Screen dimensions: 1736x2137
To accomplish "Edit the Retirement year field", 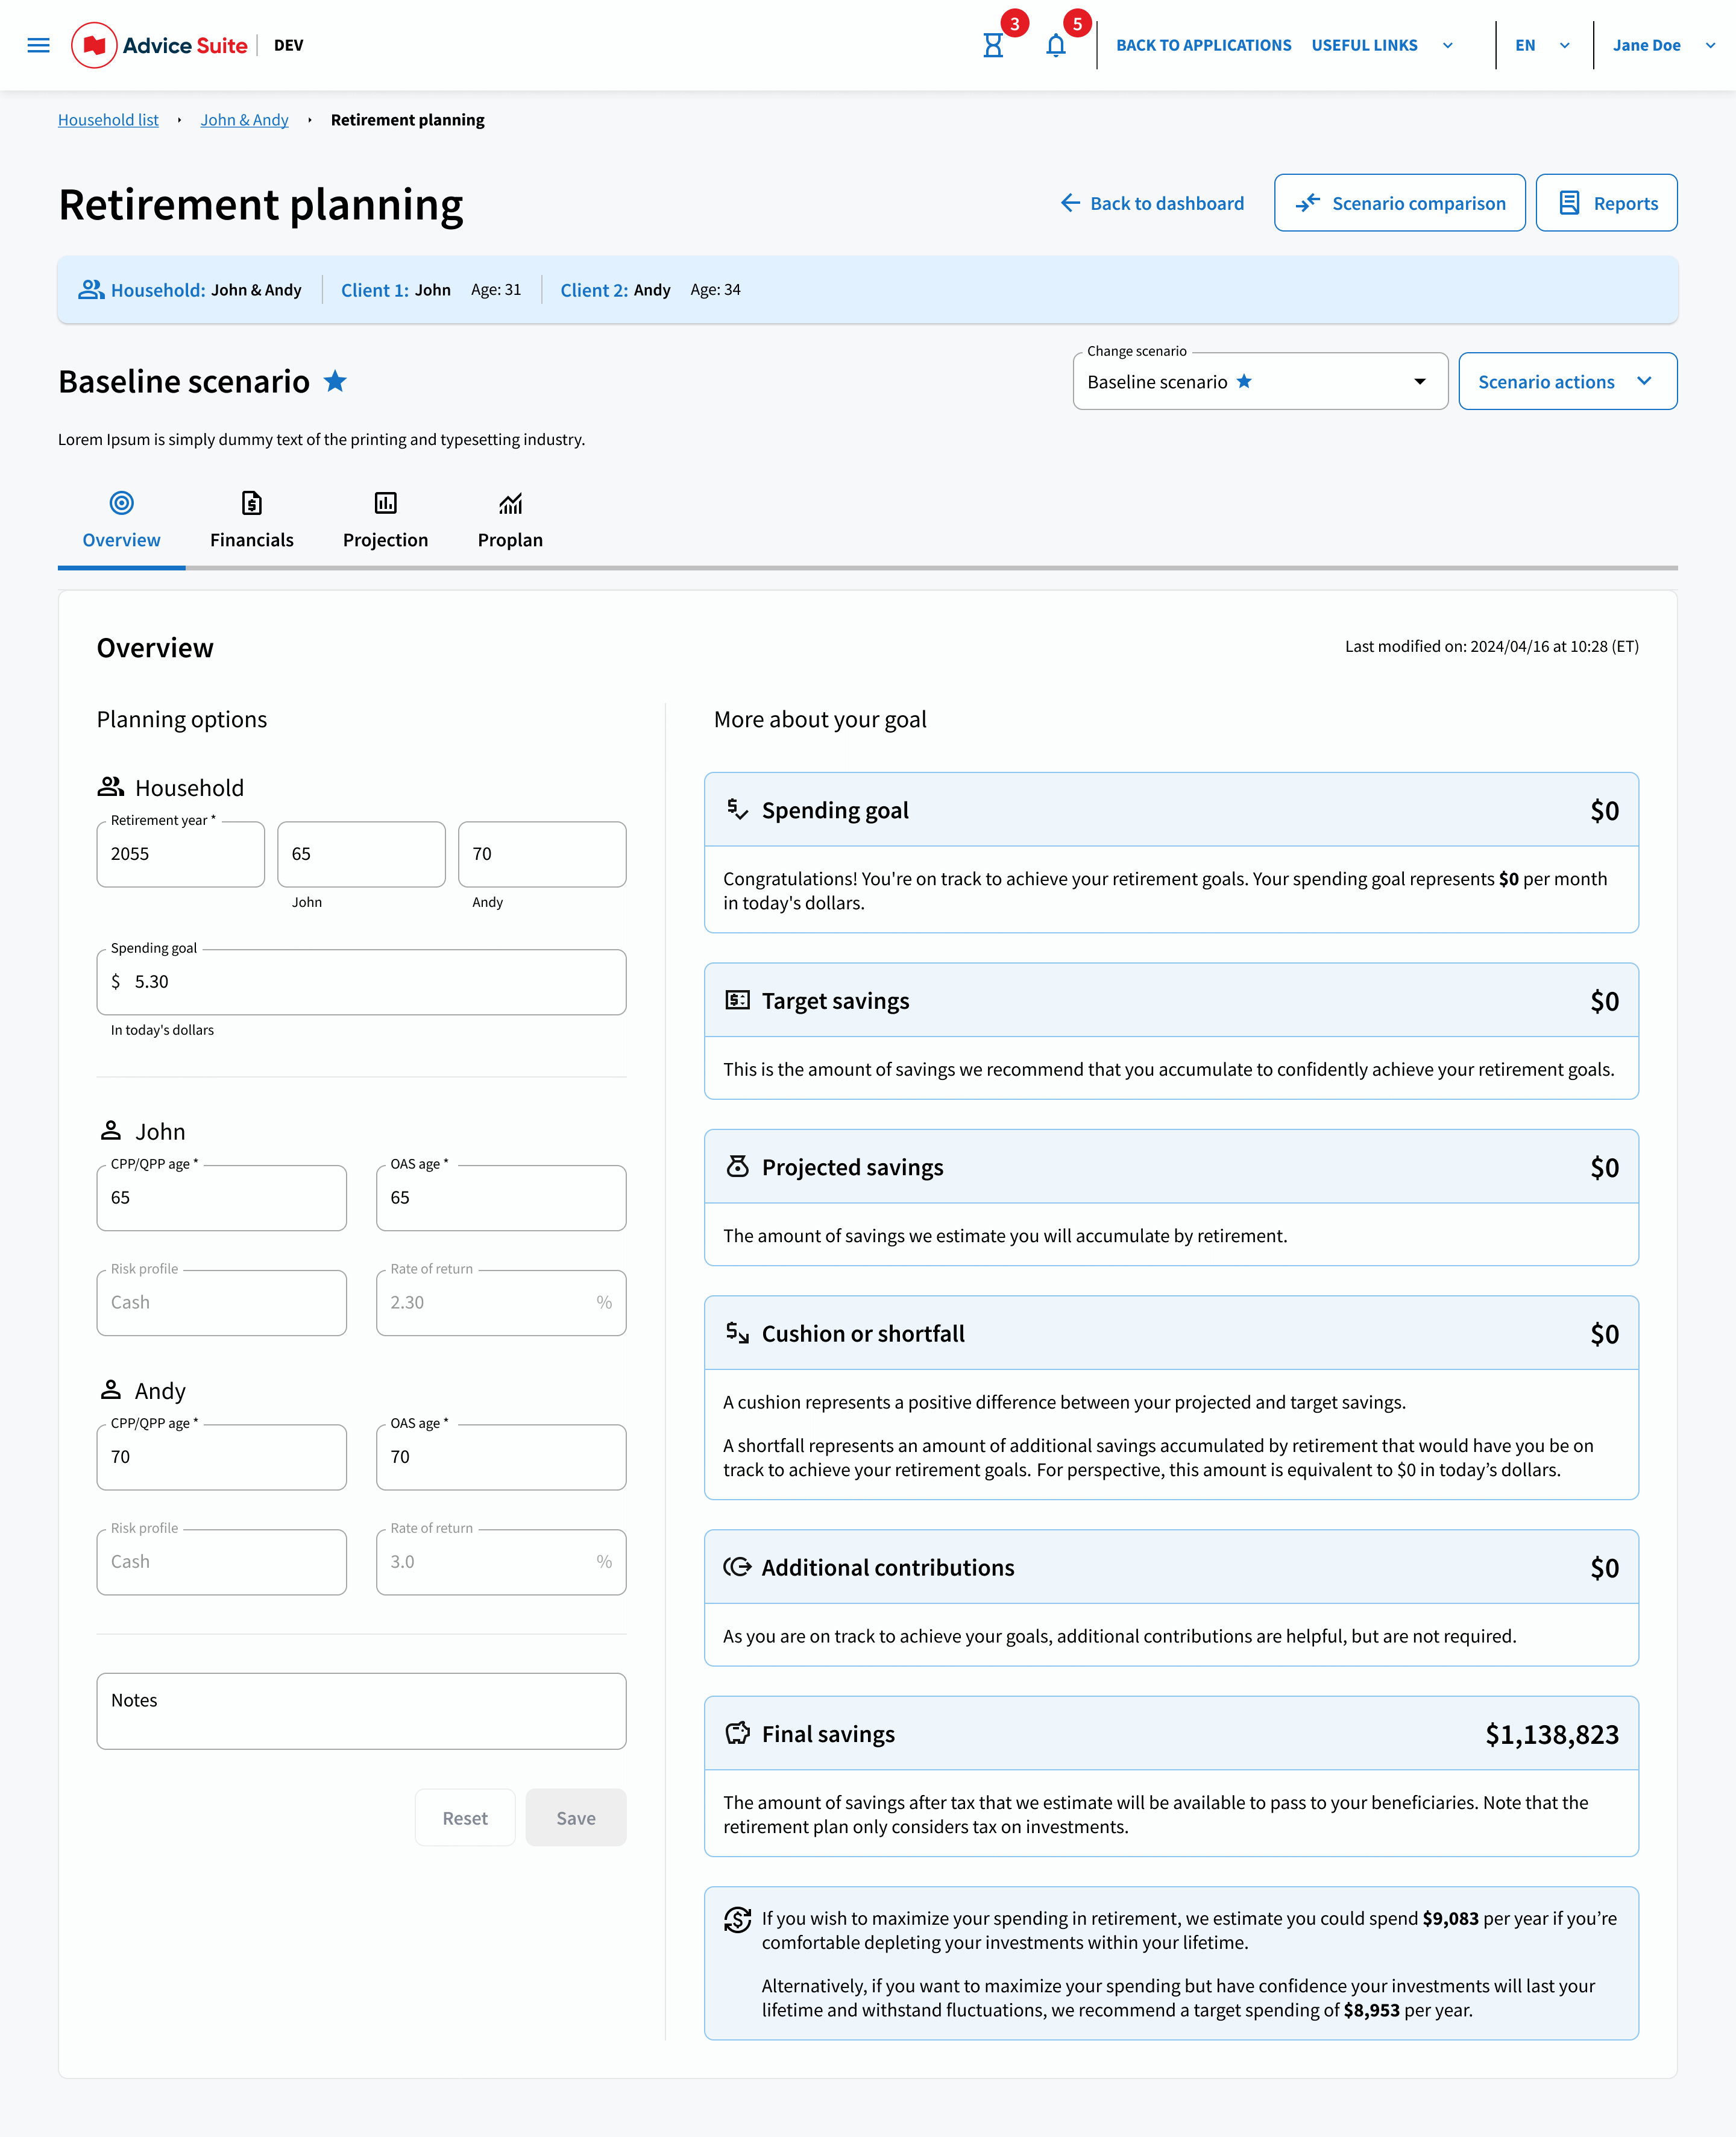I will (180, 853).
